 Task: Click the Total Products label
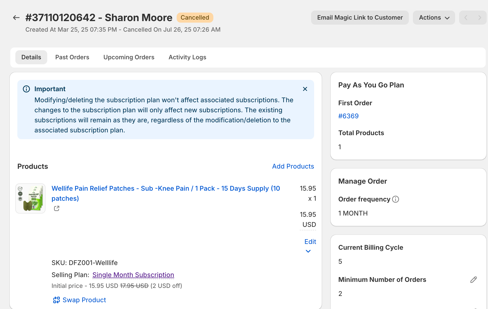361,133
